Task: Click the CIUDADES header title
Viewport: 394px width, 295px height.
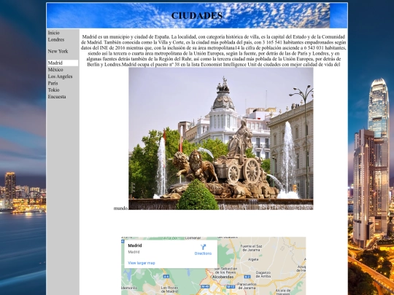Action: (x=197, y=15)
